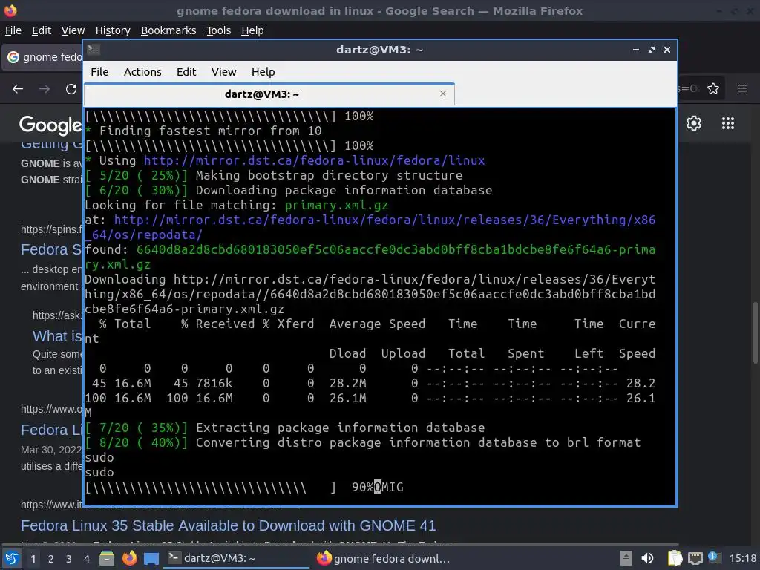760x570 pixels.
Task: Click show desktop icon in taskbar
Action: tap(151, 559)
